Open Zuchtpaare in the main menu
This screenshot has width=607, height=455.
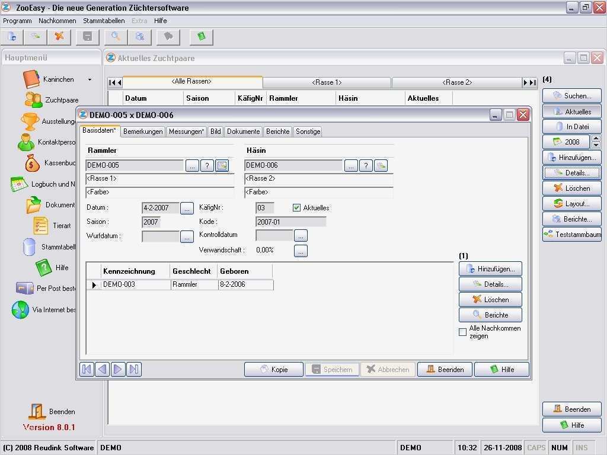(51, 100)
